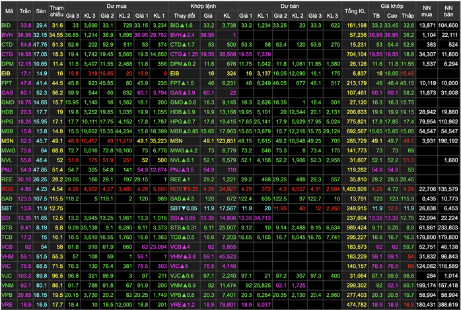Viewport: 461px width, 310px height.
Task: Click VNM ask volume 25,825
Action: pos(262,286)
